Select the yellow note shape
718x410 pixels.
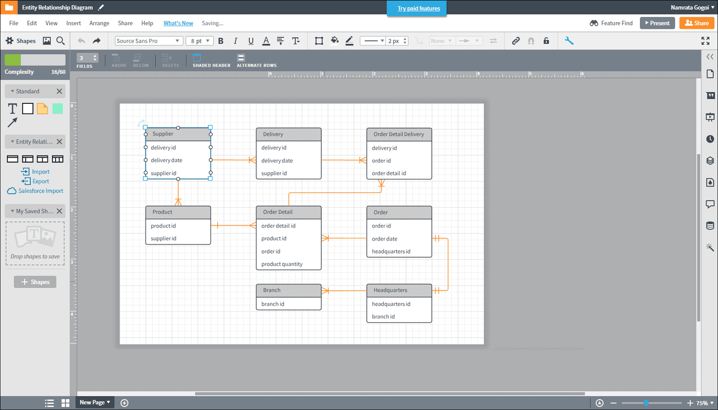(42, 108)
